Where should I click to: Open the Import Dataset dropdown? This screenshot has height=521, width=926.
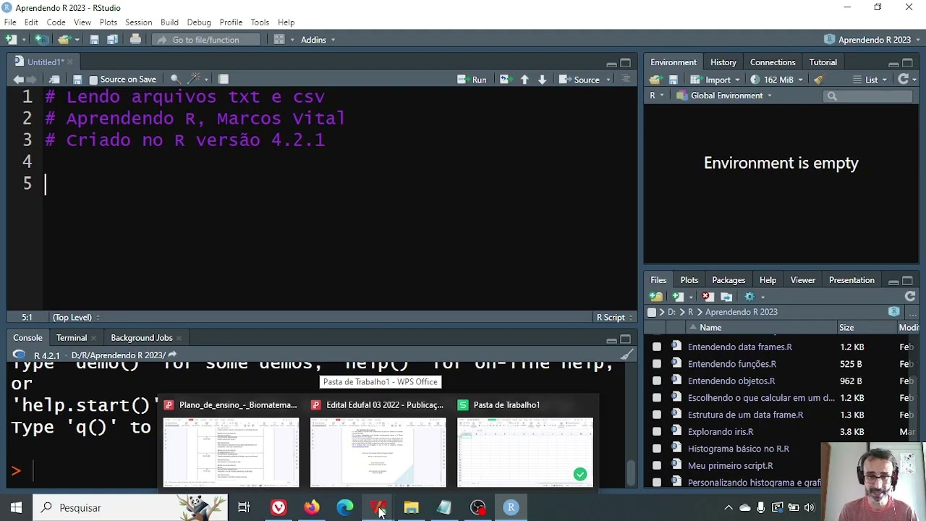click(715, 80)
